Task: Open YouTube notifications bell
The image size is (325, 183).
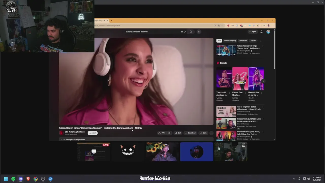Action: pyautogui.click(x=262, y=32)
